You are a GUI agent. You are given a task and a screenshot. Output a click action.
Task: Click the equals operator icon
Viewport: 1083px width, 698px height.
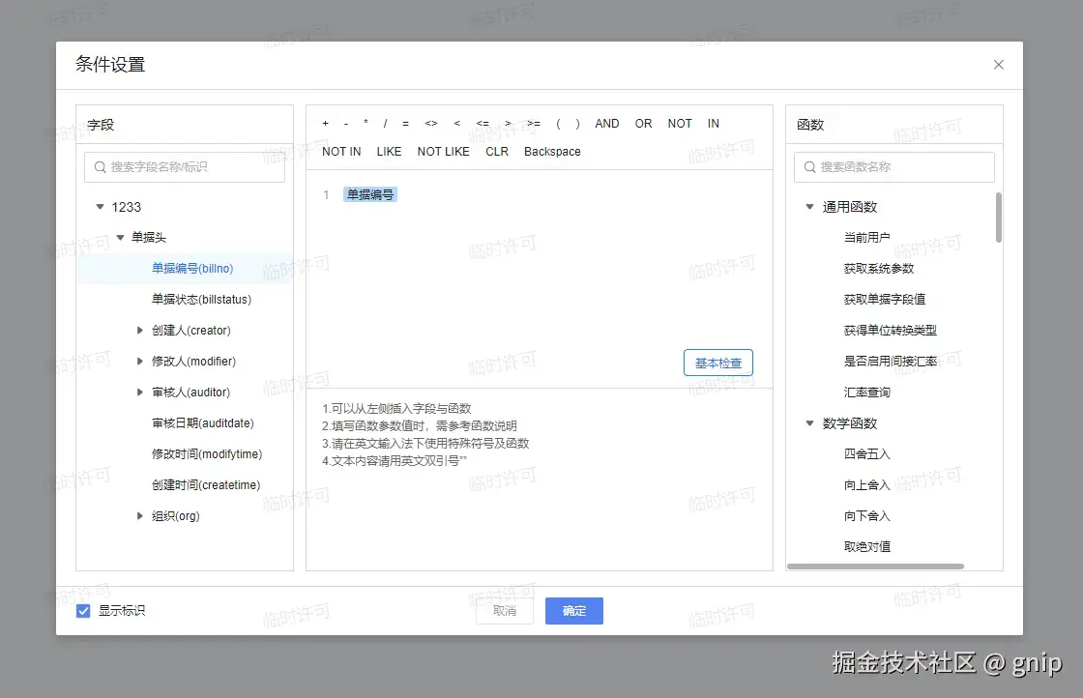pos(405,124)
